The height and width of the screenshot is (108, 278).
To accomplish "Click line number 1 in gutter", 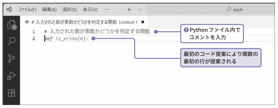I will pos(34,32).
